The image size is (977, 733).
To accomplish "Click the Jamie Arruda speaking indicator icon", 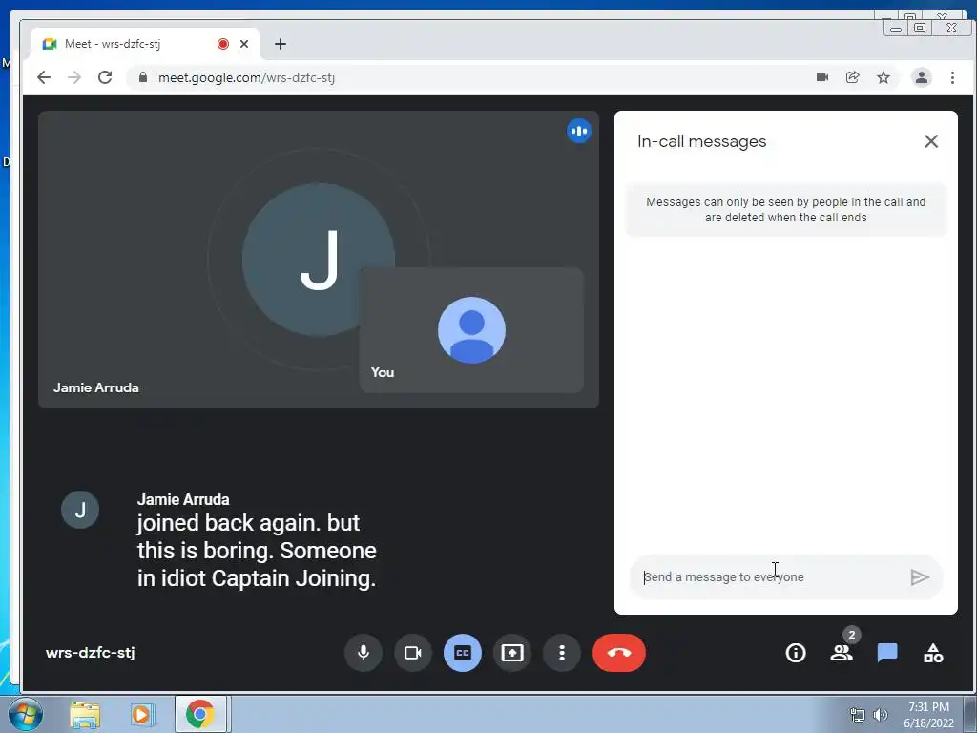I will [x=579, y=131].
